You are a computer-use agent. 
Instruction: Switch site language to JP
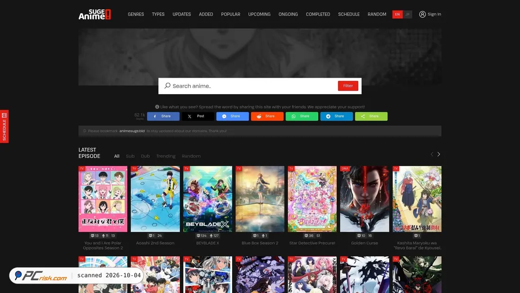tap(407, 14)
